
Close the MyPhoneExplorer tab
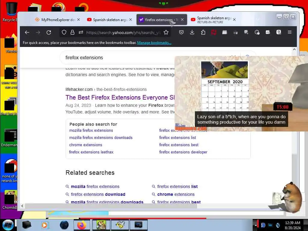[x=79, y=20]
